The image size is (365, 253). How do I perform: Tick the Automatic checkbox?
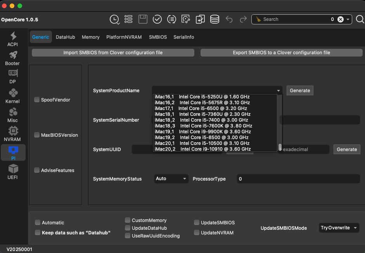[38, 222]
